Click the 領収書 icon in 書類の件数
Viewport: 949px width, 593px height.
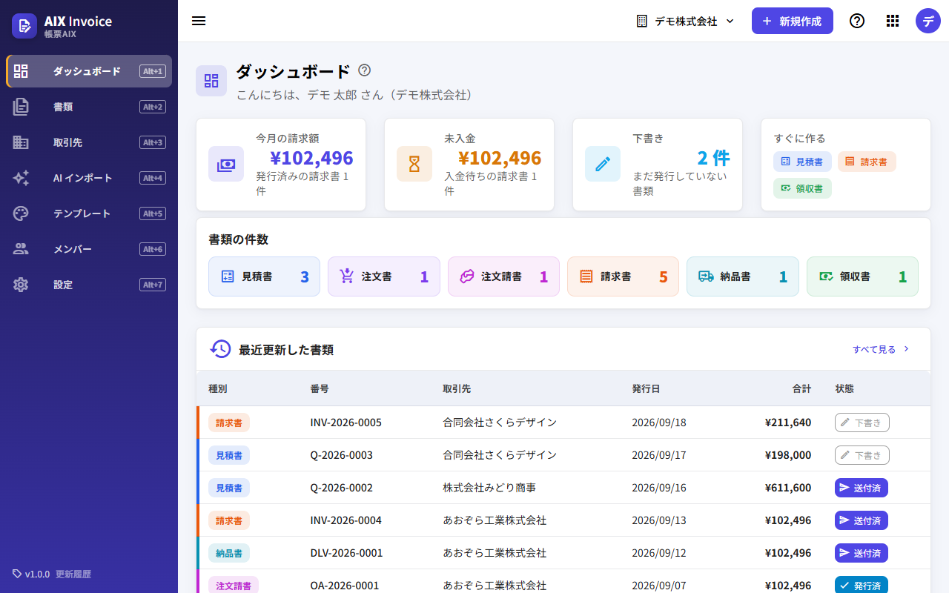pyautogui.click(x=826, y=276)
